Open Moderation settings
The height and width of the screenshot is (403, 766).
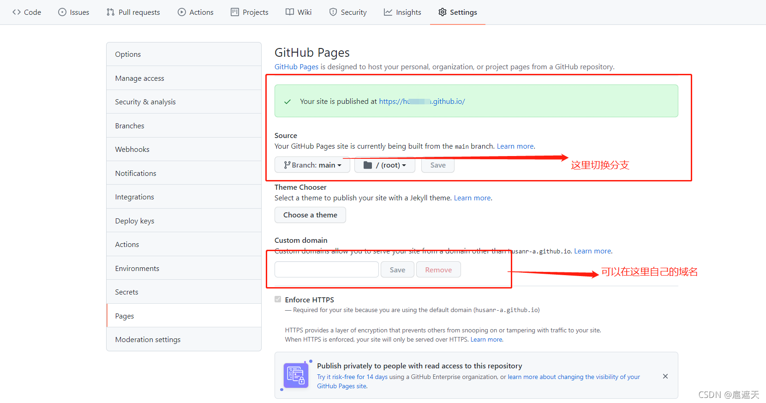click(x=184, y=339)
